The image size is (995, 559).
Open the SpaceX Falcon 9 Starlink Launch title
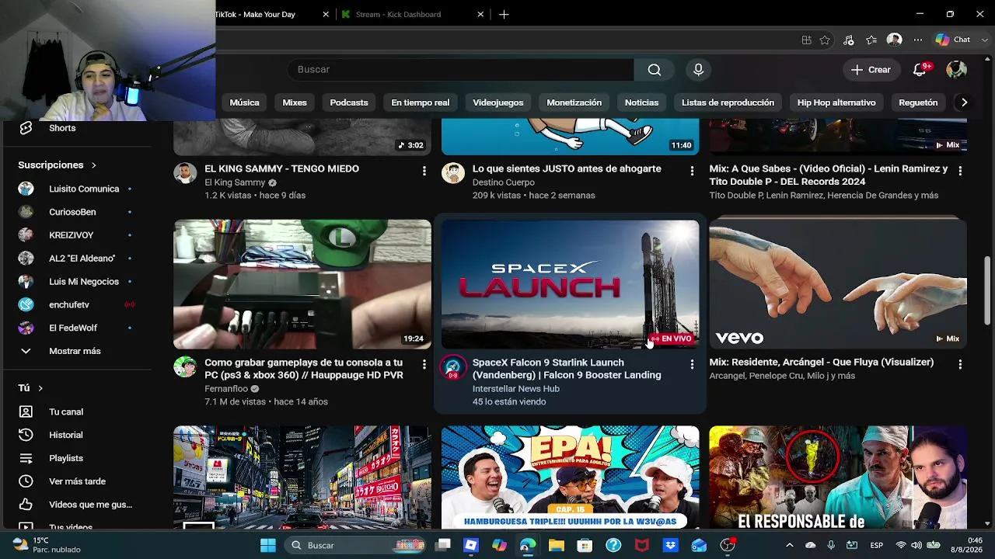567,369
